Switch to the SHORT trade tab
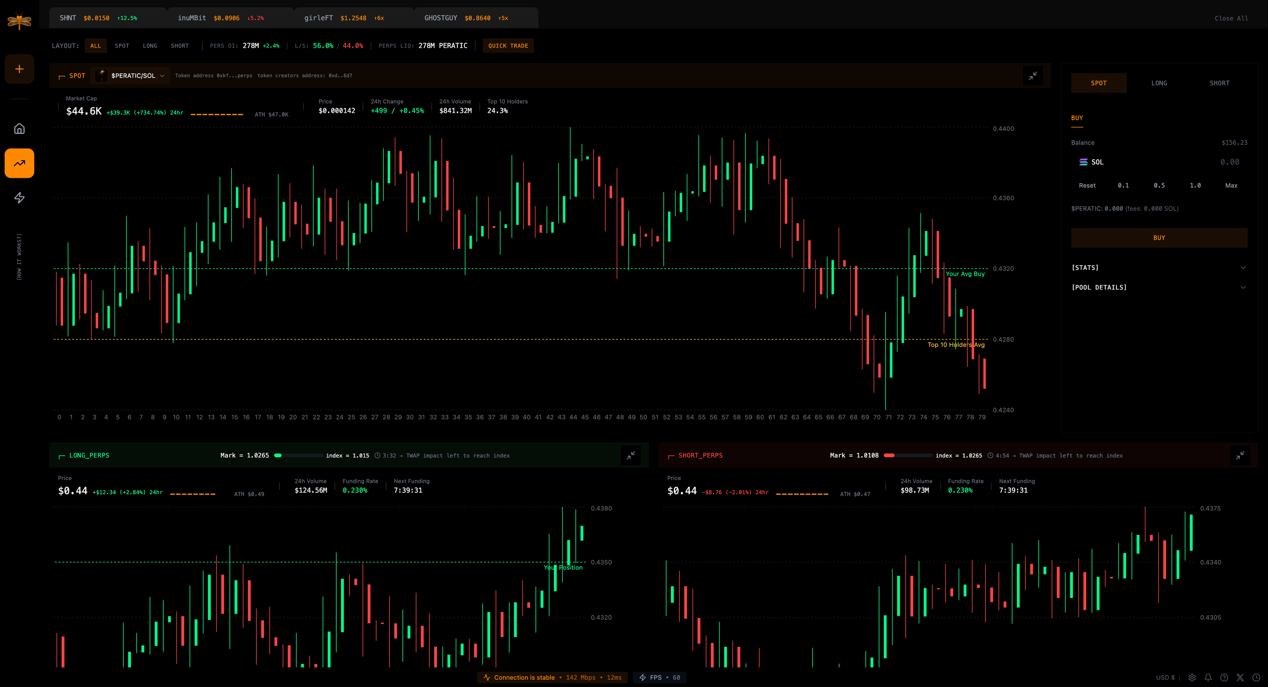Image resolution: width=1268 pixels, height=687 pixels. [x=1219, y=82]
